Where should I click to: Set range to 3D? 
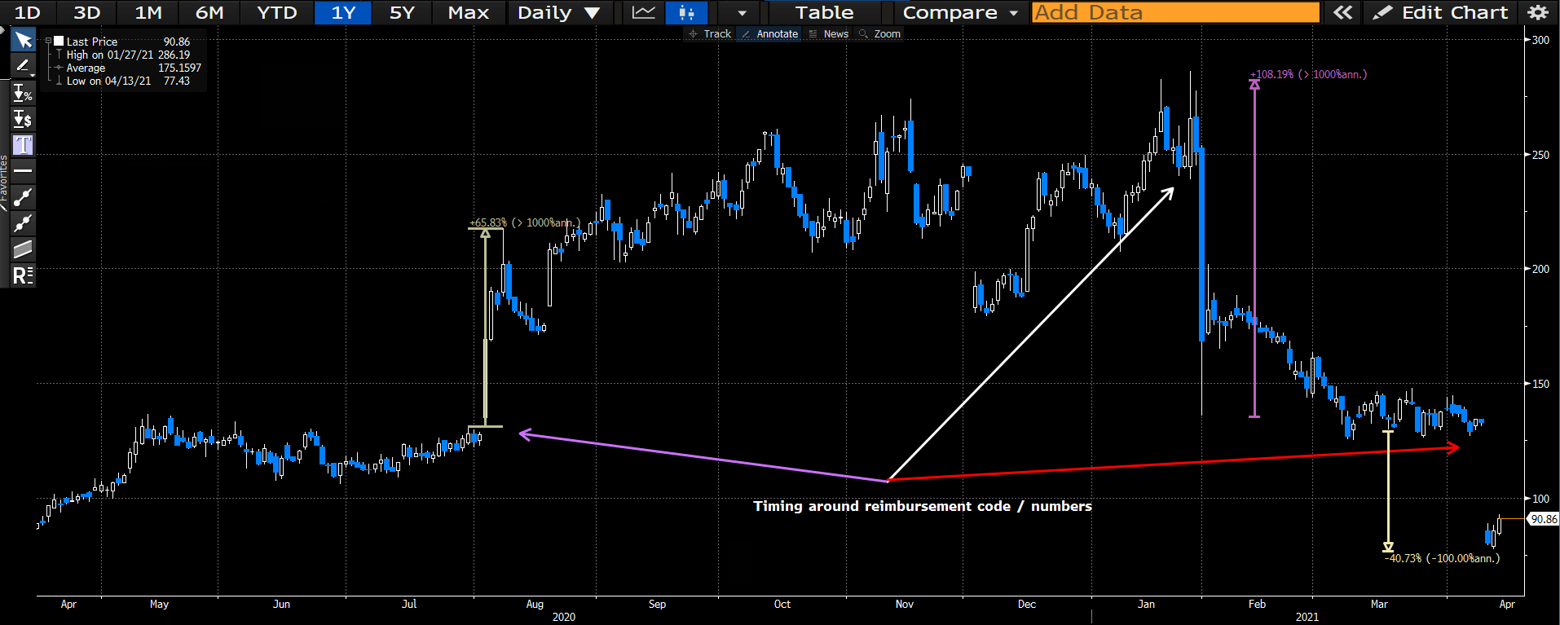tap(87, 12)
